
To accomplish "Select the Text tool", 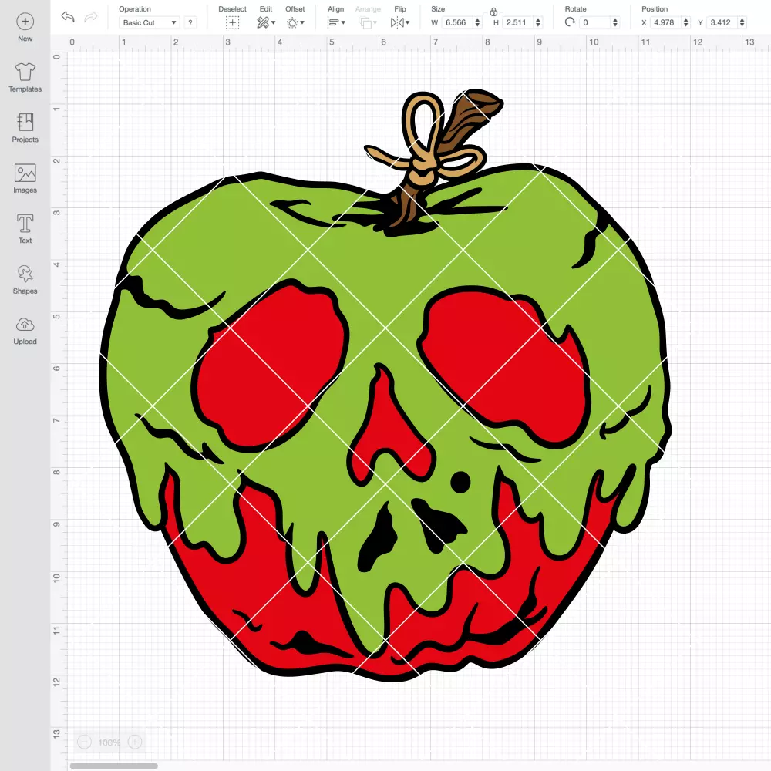I will pos(25,224).
